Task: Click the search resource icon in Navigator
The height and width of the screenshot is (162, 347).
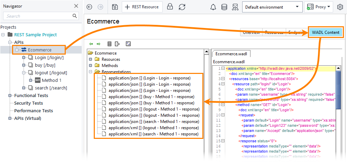Action: pos(30,88)
